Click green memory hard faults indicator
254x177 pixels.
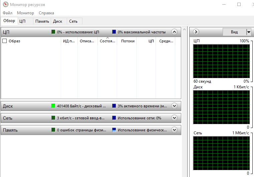(x=53, y=130)
